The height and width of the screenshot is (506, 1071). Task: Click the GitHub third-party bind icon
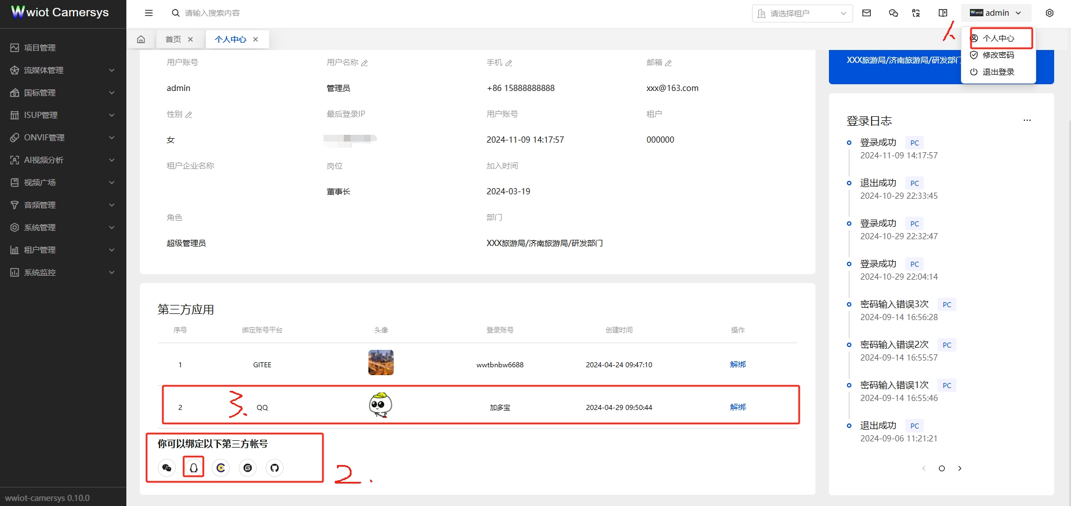(x=274, y=467)
